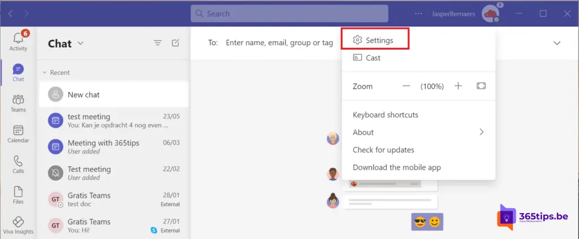This screenshot has width=579, height=239.
Task: Open Settings from the menu
Action: [x=375, y=40]
